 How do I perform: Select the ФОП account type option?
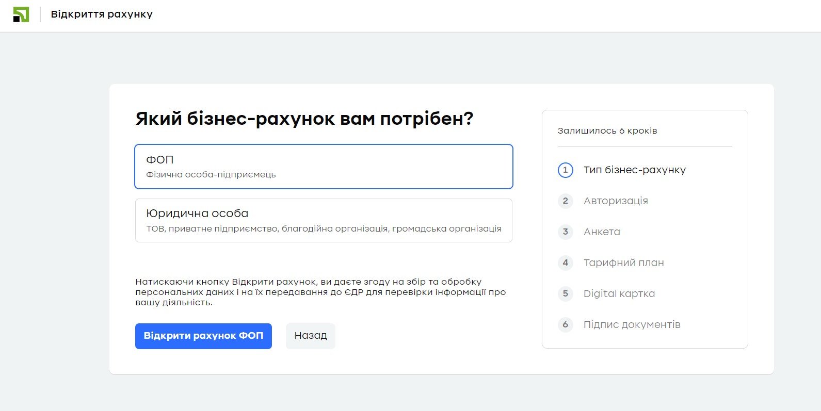(x=324, y=167)
